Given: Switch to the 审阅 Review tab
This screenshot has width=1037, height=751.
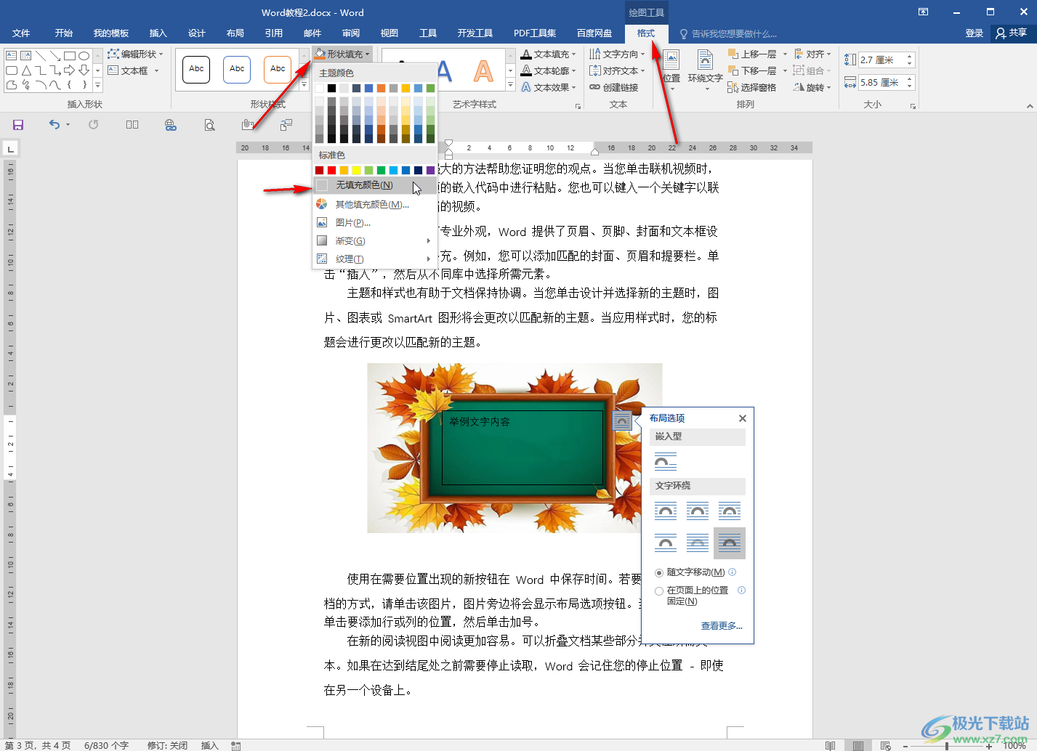Looking at the screenshot, I should coord(351,33).
